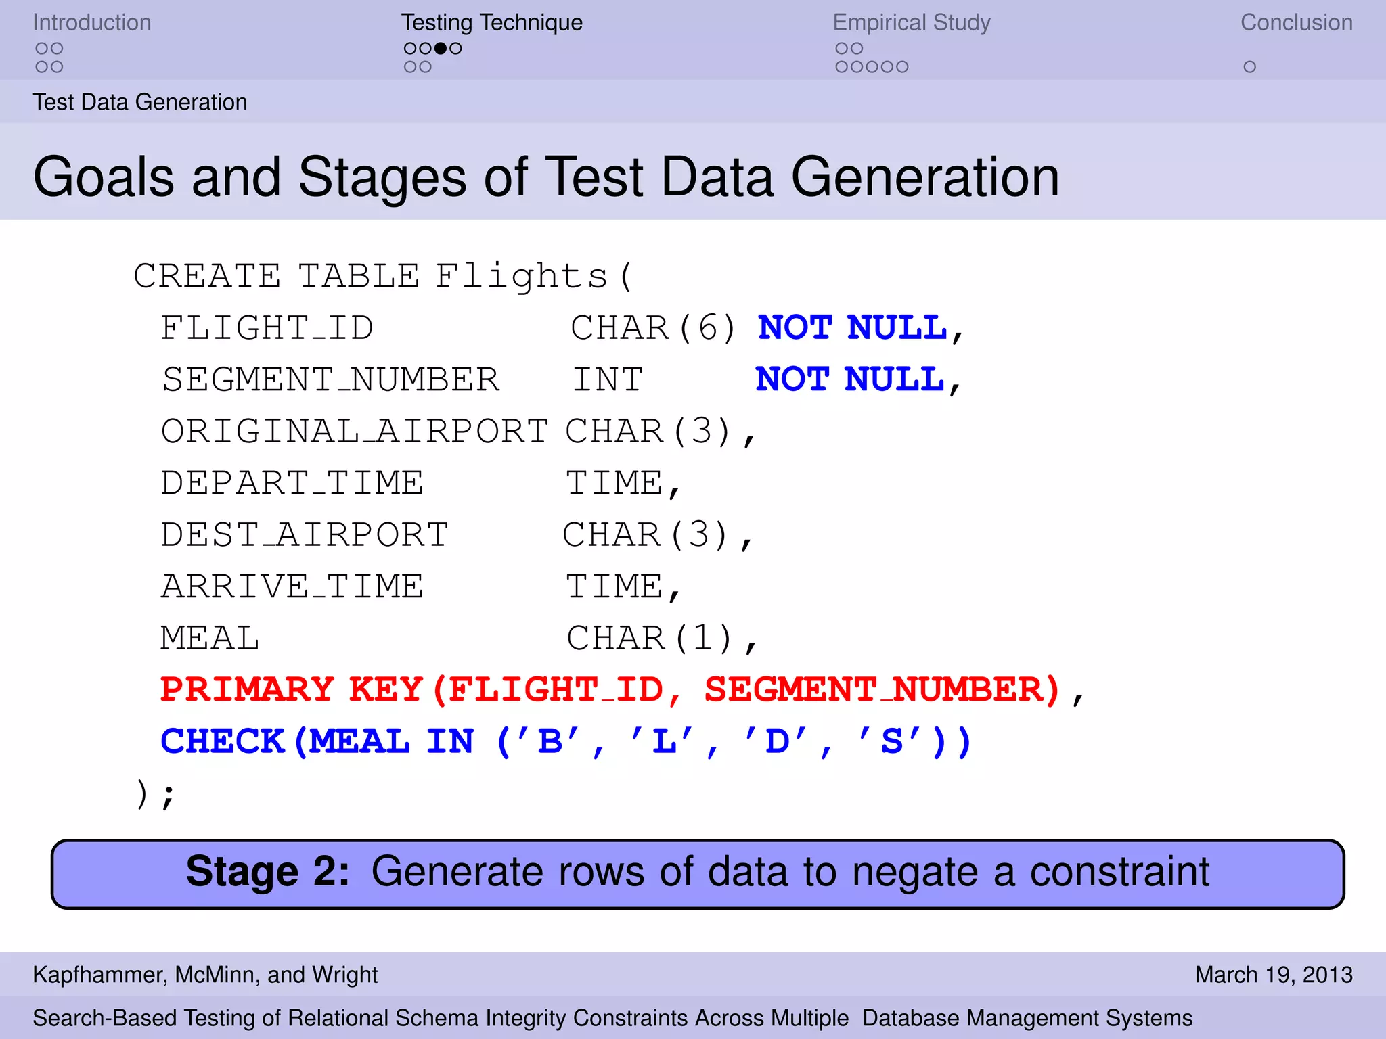The image size is (1386, 1039).
Task: Click first bottom-row dot under Empirical Study
Action: pyautogui.click(x=842, y=67)
